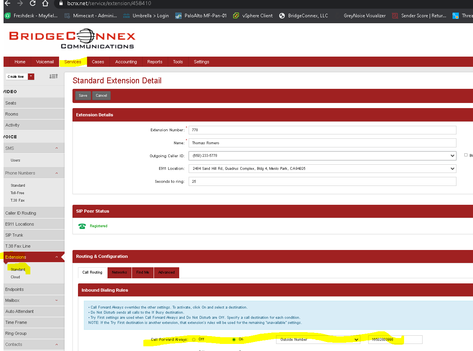Open vSphere Client bookmark
473x351 pixels.
coord(253,16)
